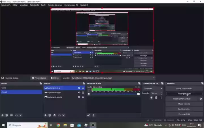Open properties gear icon in Fontes toolbar
The image size is (204, 128).
point(54,115)
